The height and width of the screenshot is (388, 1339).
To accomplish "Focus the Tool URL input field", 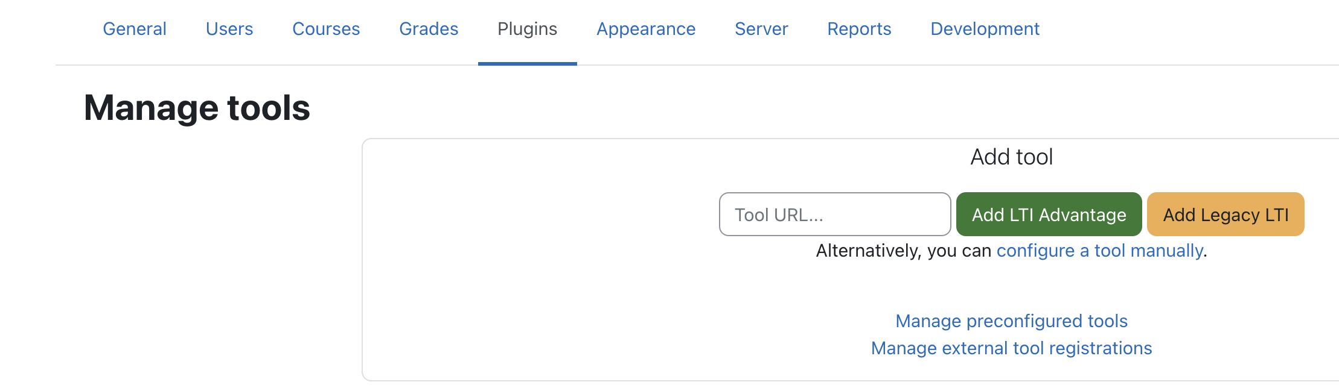I will click(835, 214).
